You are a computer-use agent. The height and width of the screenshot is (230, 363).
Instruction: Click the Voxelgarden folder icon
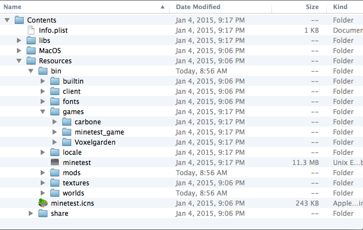click(x=67, y=142)
